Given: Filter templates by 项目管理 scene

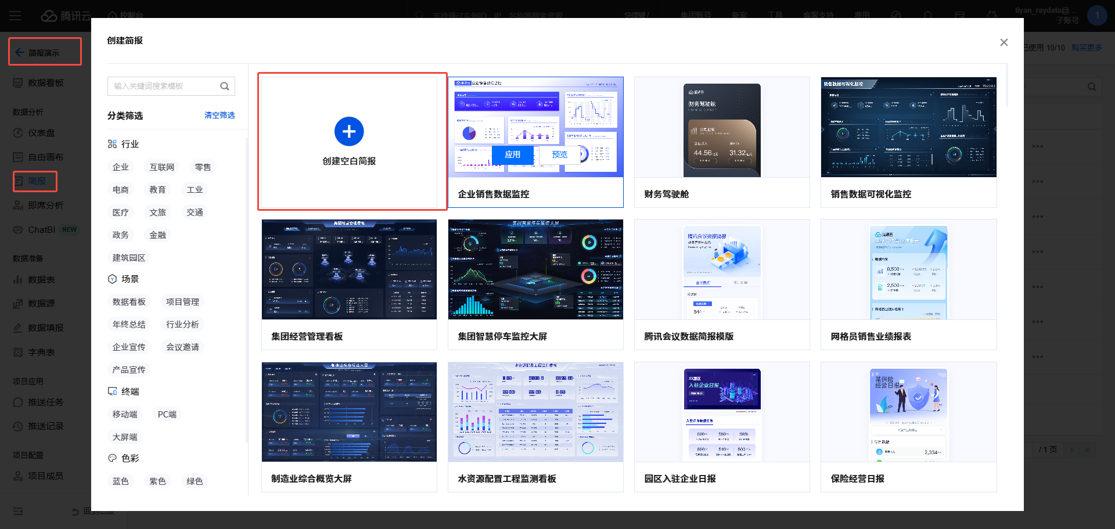Looking at the screenshot, I should [182, 302].
